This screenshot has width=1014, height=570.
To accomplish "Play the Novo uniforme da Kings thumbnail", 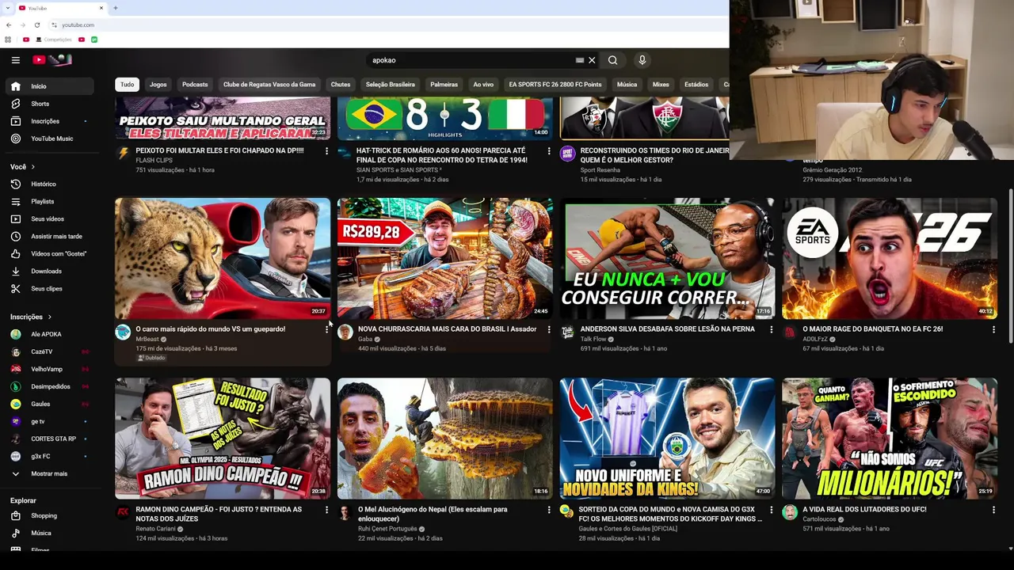I will [x=667, y=439].
